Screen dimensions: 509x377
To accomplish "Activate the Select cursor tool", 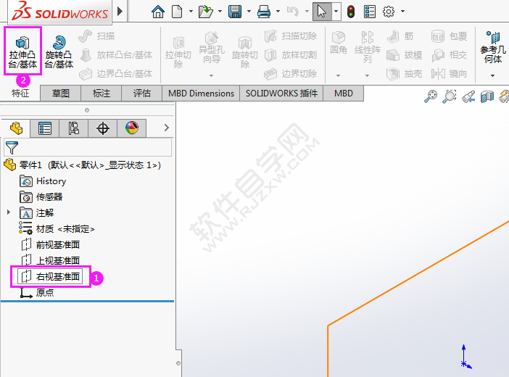I will (322, 12).
